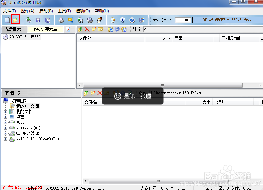Open the 帮助(H) menu
Image resolution: width=263 pixels, height=190 pixels.
click(102, 11)
